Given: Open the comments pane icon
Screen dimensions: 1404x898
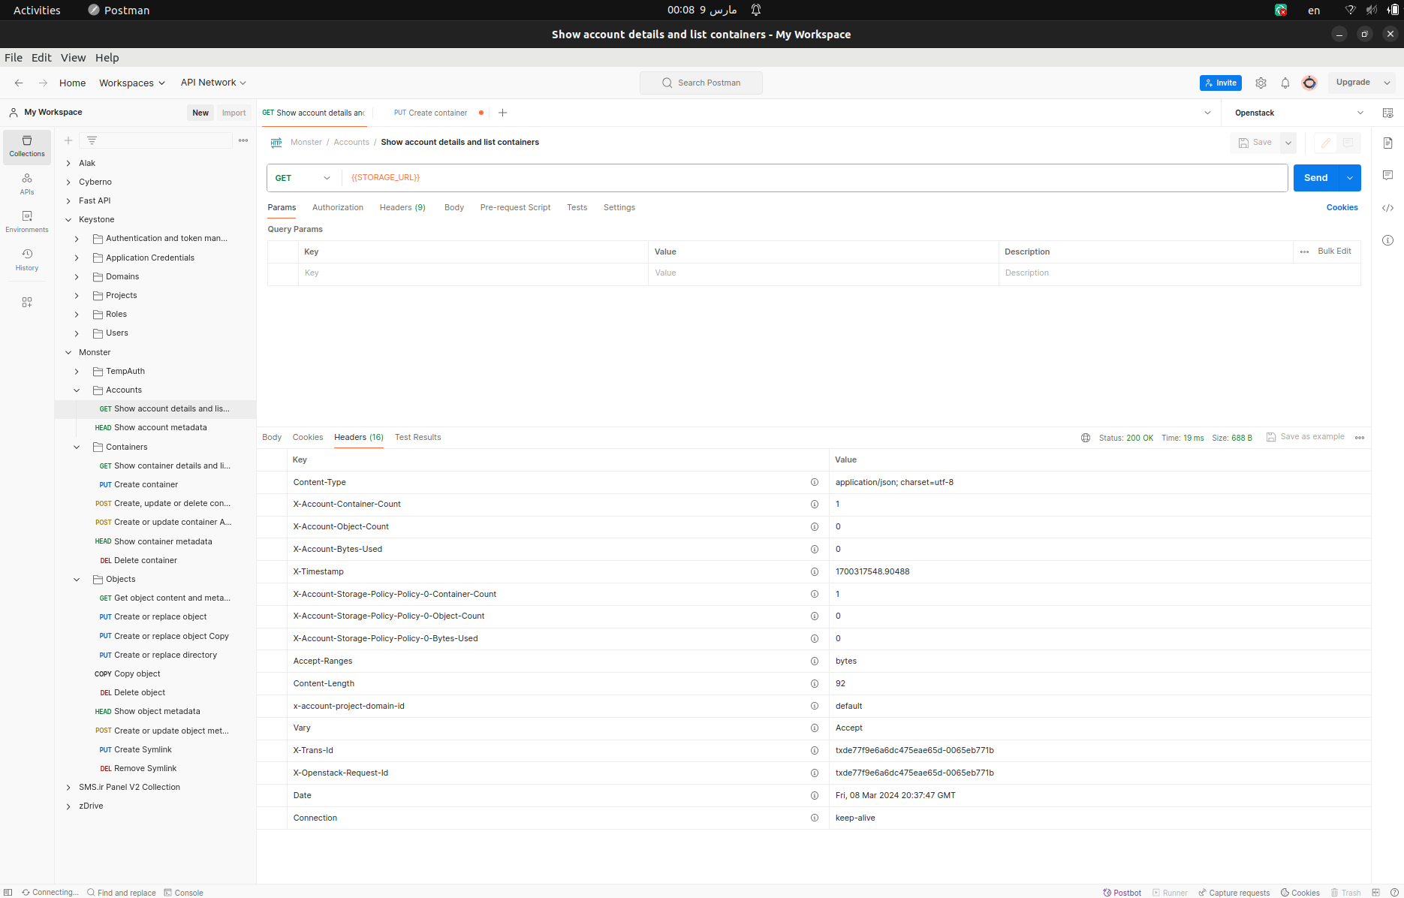Looking at the screenshot, I should point(1387,175).
